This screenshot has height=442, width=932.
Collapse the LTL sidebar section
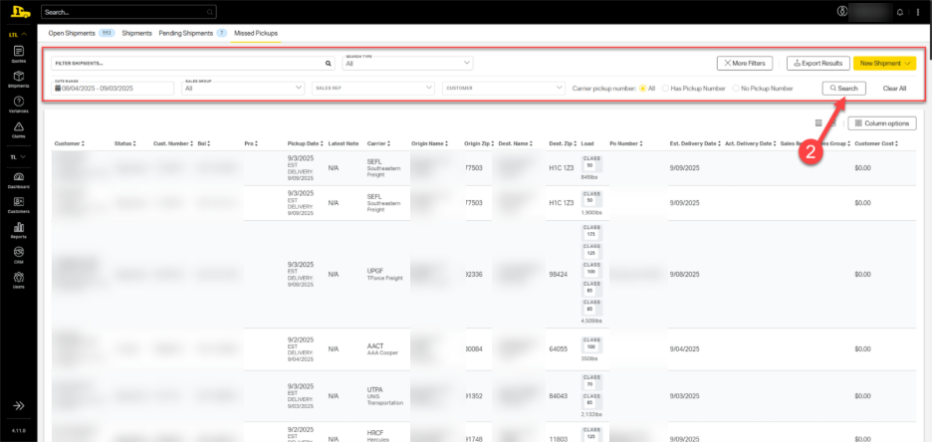pyautogui.click(x=19, y=35)
